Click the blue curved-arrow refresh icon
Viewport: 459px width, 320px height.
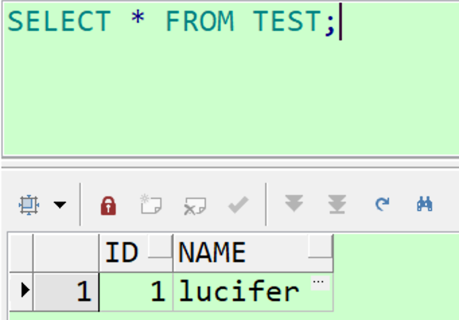click(x=382, y=204)
